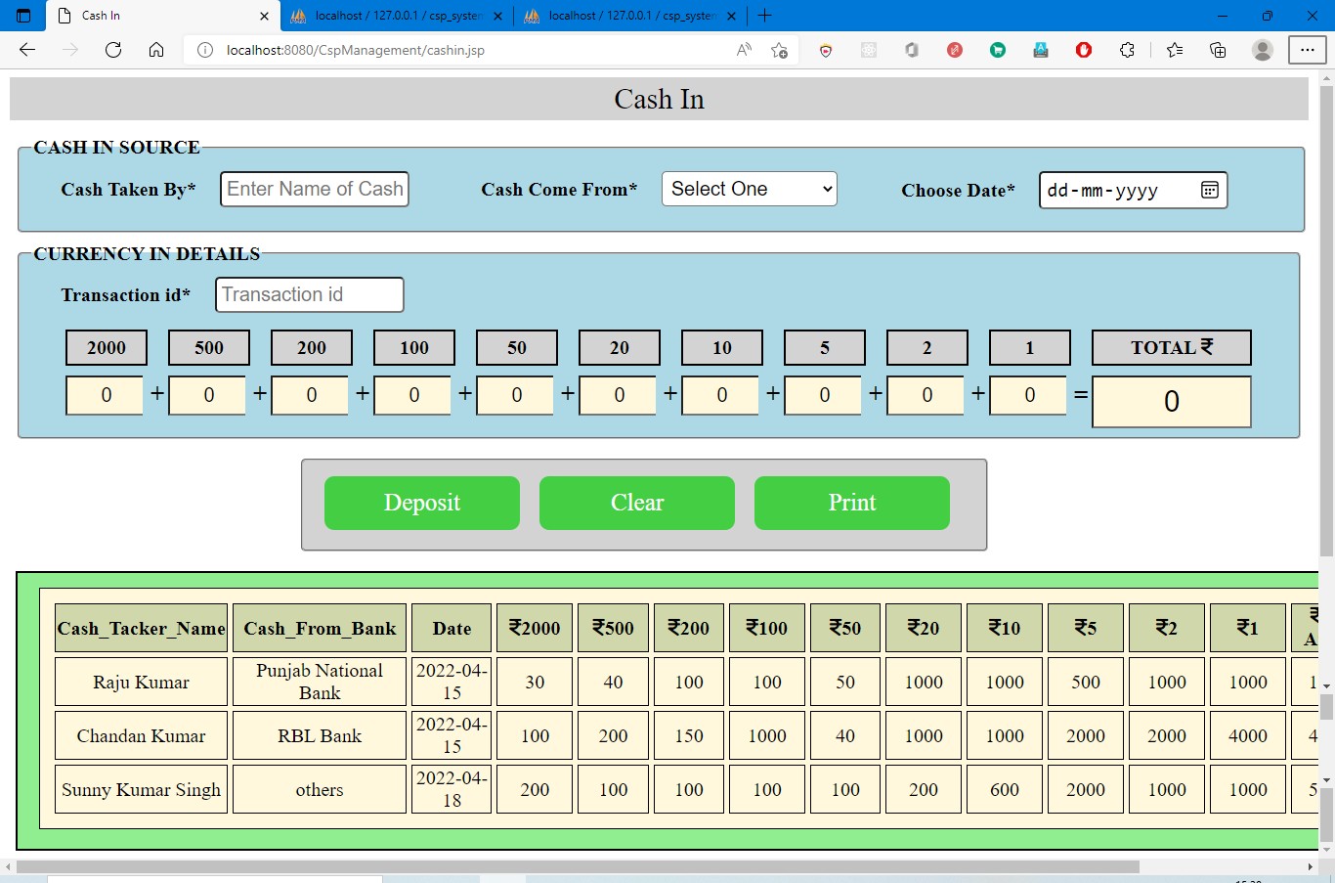Open tab actions menu icon
Viewport: 1335px width, 883px height.
[x=23, y=16]
